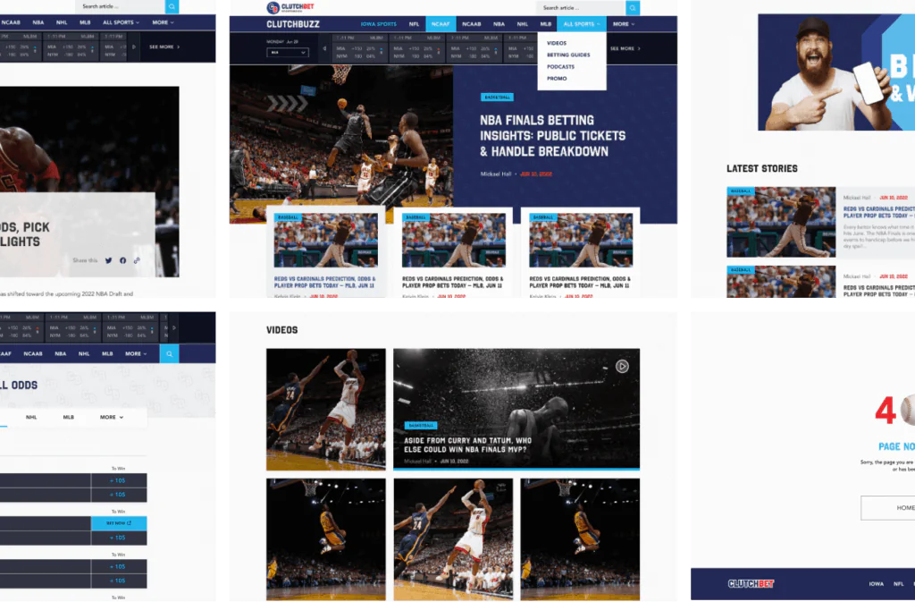The image size is (915, 602).
Task: Click author name Mickael Hall under hero headline
Action: click(495, 174)
